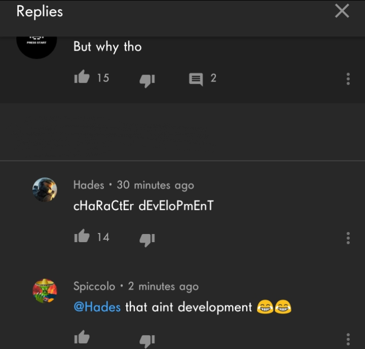Open the three-dot menu on Spiccolo's reply
Image resolution: width=365 pixels, height=349 pixels.
point(348,339)
